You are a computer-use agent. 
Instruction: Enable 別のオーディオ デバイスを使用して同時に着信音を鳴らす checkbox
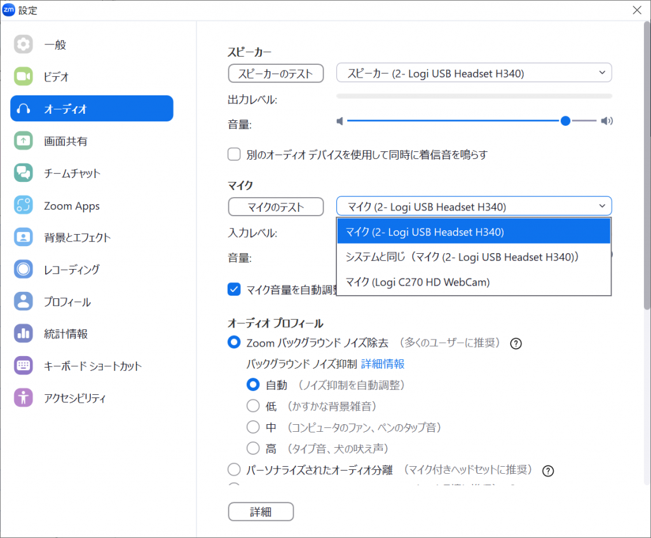tap(234, 154)
